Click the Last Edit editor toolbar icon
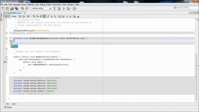 point(20,16)
